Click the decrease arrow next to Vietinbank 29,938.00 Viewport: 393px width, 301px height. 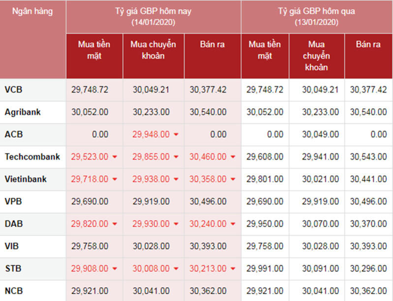pos(176,180)
